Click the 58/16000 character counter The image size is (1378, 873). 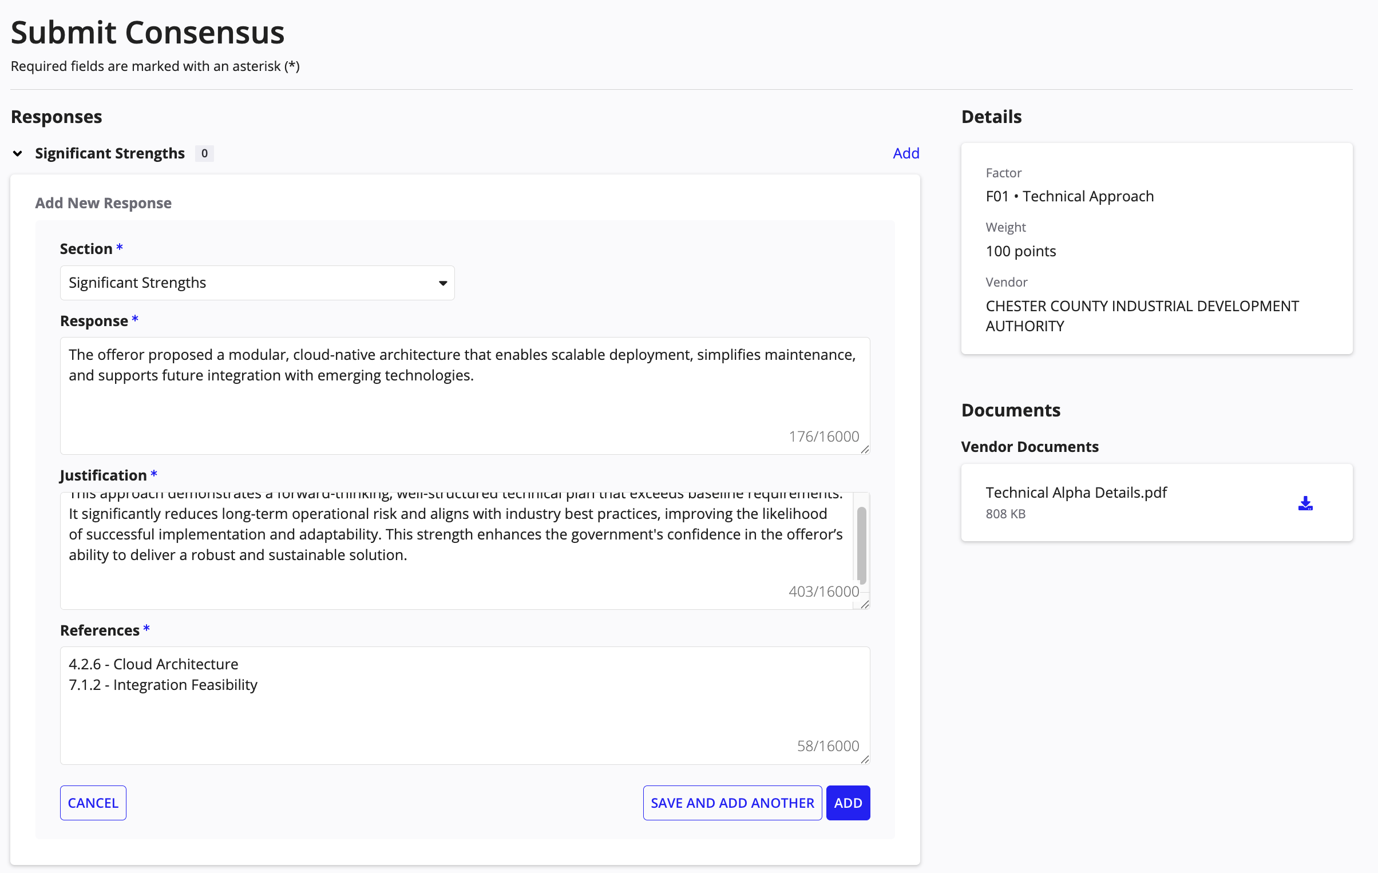[828, 746]
